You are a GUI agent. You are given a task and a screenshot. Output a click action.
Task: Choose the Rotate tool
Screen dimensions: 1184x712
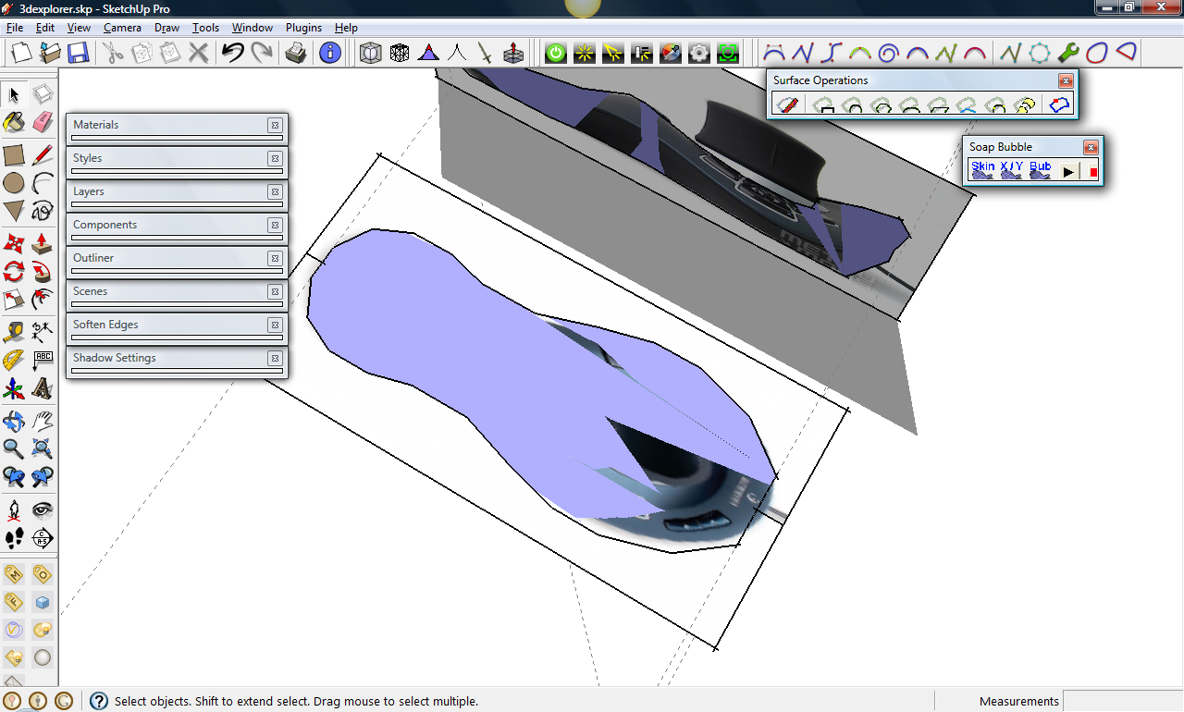coord(14,272)
